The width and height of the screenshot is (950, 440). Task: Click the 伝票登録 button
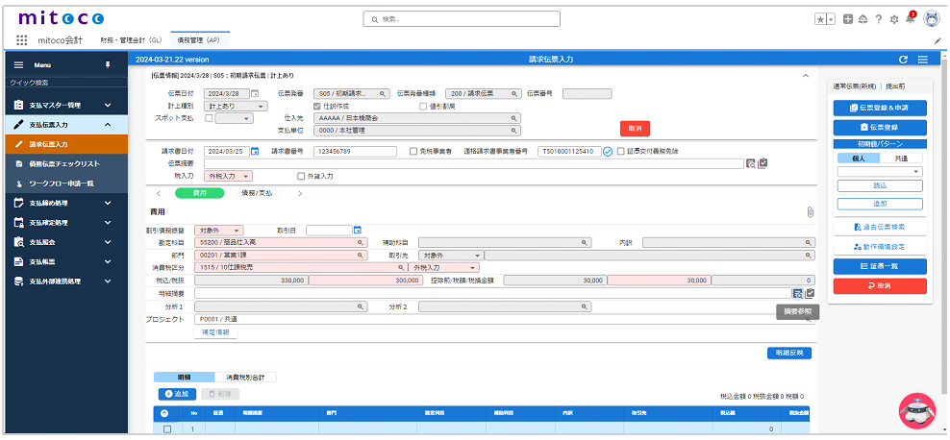880,128
